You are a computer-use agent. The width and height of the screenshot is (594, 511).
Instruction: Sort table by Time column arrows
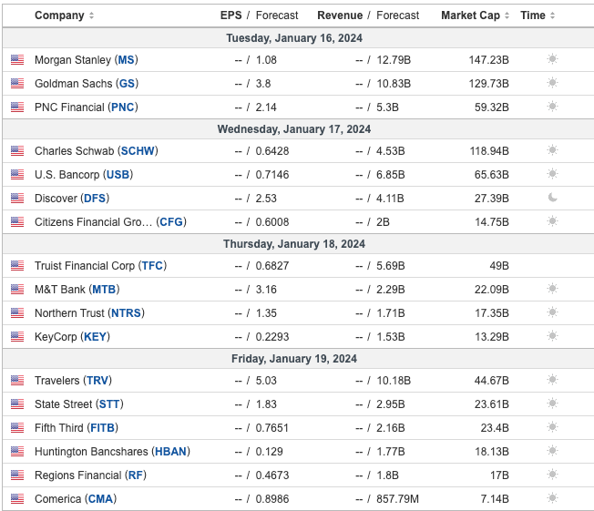pos(552,15)
